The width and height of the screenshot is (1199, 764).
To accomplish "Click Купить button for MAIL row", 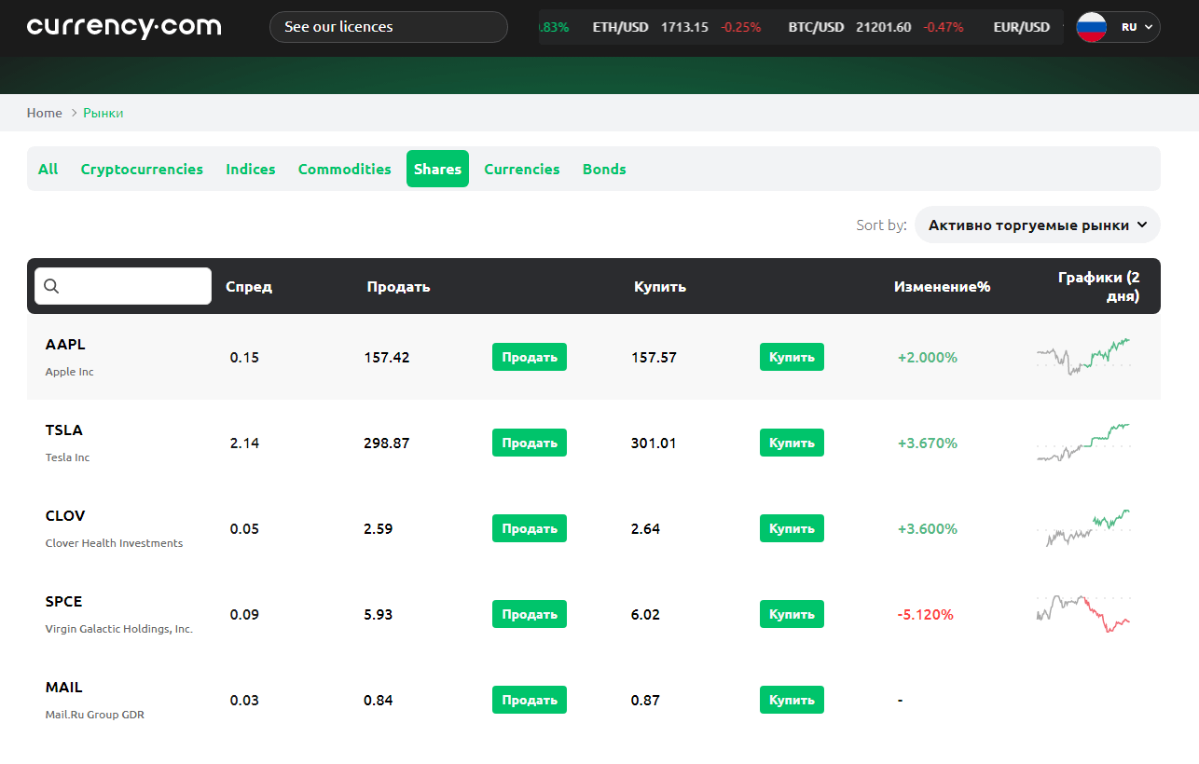I will [792, 700].
